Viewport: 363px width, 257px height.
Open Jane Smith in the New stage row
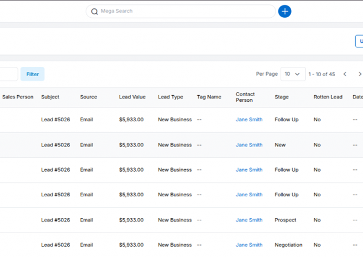(x=249, y=145)
